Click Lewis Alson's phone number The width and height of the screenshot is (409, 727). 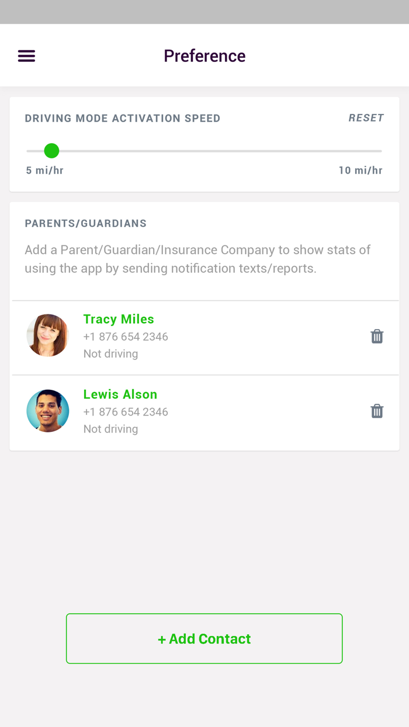click(x=125, y=412)
